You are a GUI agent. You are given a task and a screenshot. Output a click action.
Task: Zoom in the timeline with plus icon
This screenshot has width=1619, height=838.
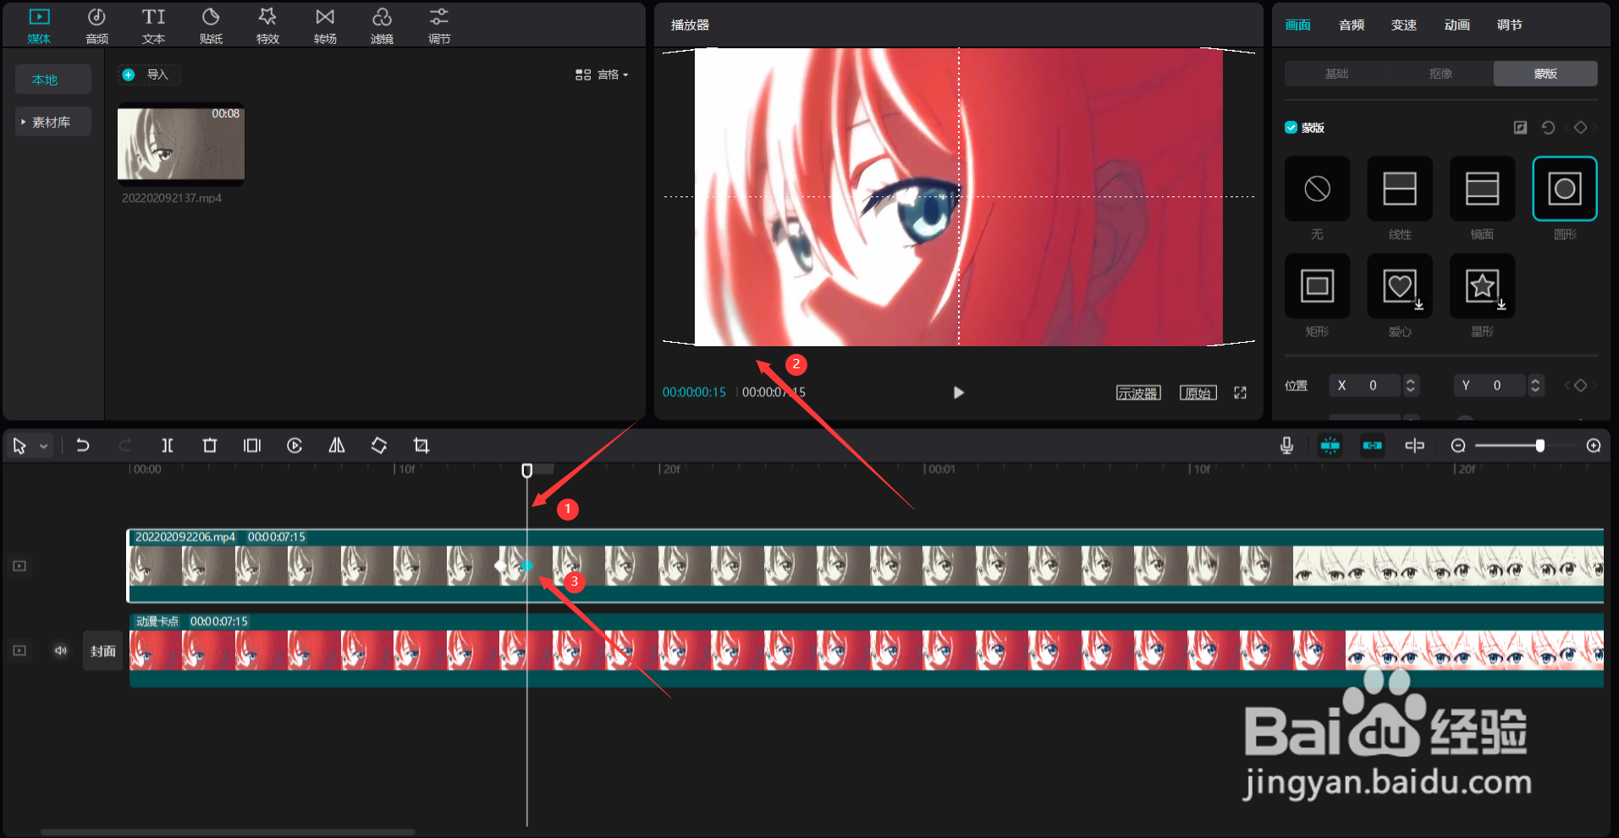tap(1594, 445)
